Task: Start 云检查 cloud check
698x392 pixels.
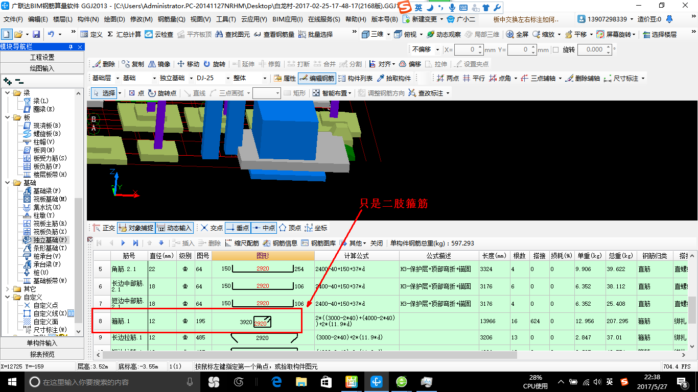Action: [159, 34]
